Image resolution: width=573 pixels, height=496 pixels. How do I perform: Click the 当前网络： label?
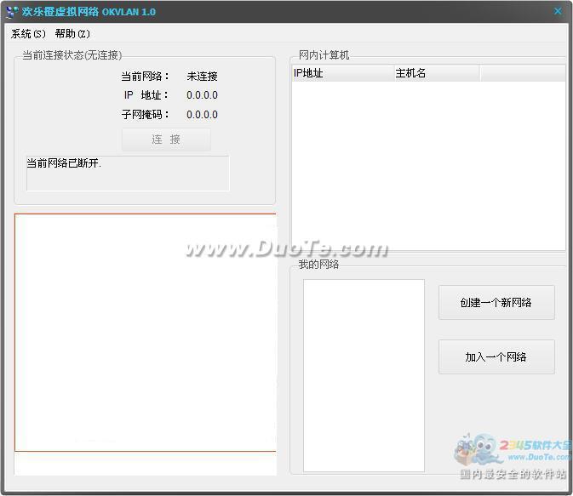[145, 77]
